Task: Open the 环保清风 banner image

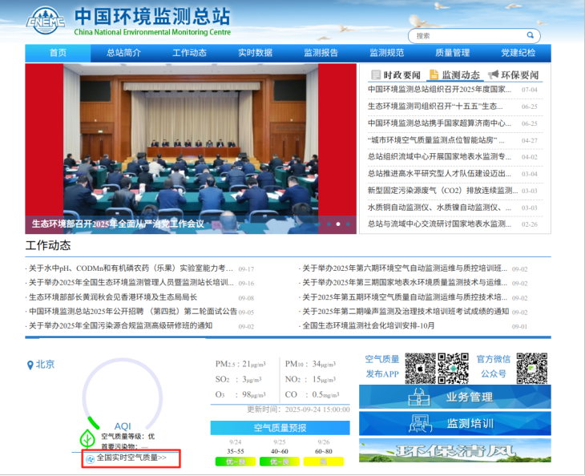Action: 454,451
